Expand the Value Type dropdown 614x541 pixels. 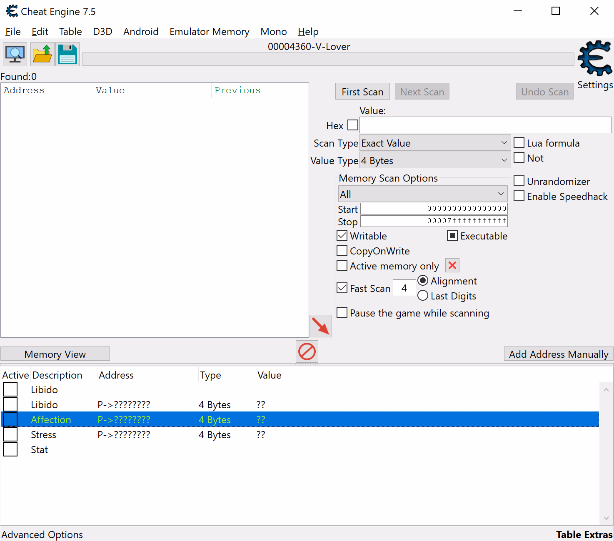[x=434, y=160]
